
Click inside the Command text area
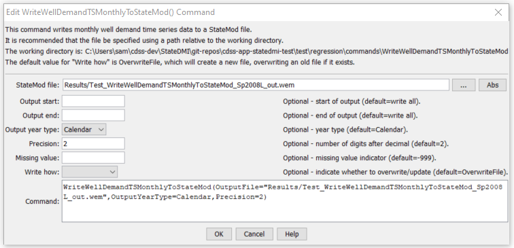point(284,201)
